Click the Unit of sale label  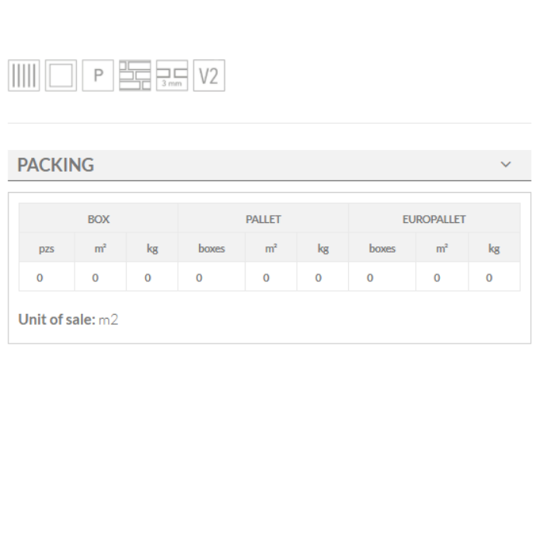click(57, 319)
